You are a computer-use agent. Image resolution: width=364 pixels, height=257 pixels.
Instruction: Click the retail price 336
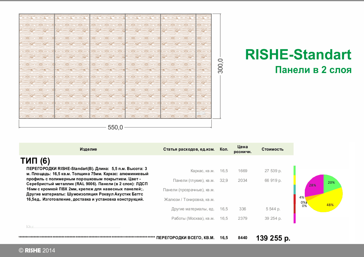tap(243, 209)
